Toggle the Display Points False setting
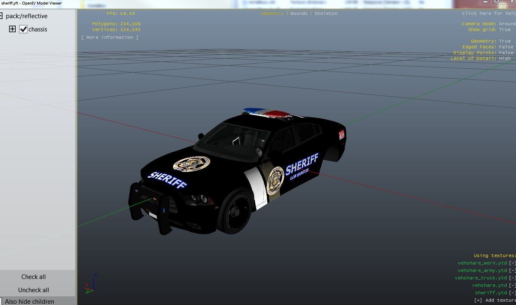This screenshot has width=516, height=305. pyautogui.click(x=506, y=52)
